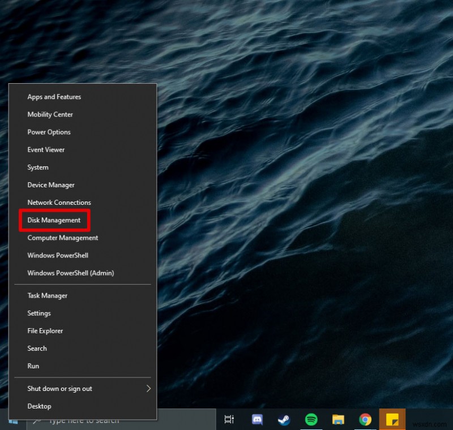Select Desktop at the menu bottom
The height and width of the screenshot is (430, 453).
(39, 406)
